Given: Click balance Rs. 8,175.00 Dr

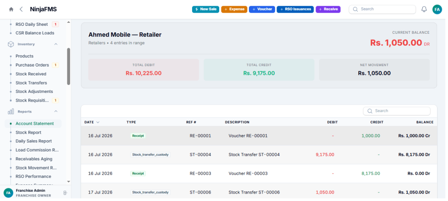Looking at the screenshot, I should coord(414,155).
